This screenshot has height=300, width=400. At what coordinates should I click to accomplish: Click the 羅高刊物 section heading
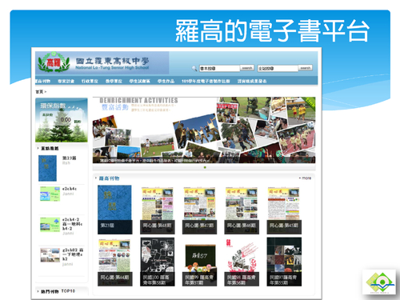(109, 178)
